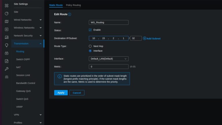The height and width of the screenshot is (125, 222).
Task: Expand the Profiles menu
Action: (x=28, y=123)
